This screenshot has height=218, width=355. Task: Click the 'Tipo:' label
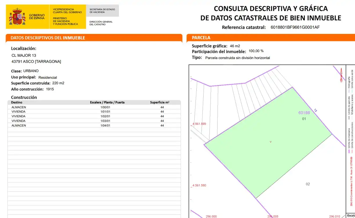(x=197, y=58)
